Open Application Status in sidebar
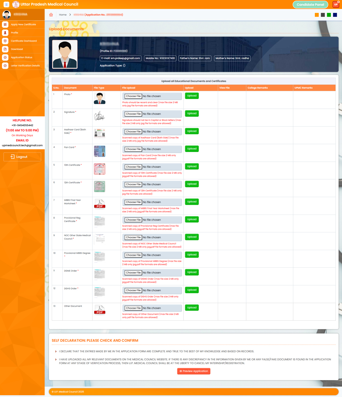Viewport: 342px width, 397px height. click(21, 57)
